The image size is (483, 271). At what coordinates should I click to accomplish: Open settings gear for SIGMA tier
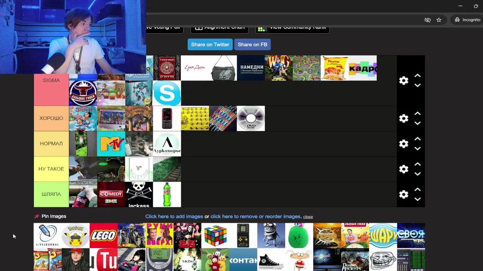(x=404, y=81)
